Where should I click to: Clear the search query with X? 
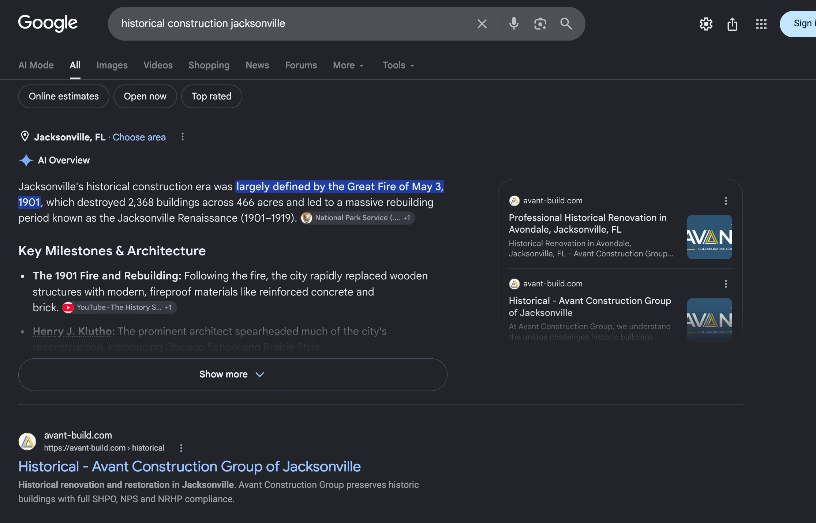[482, 24]
